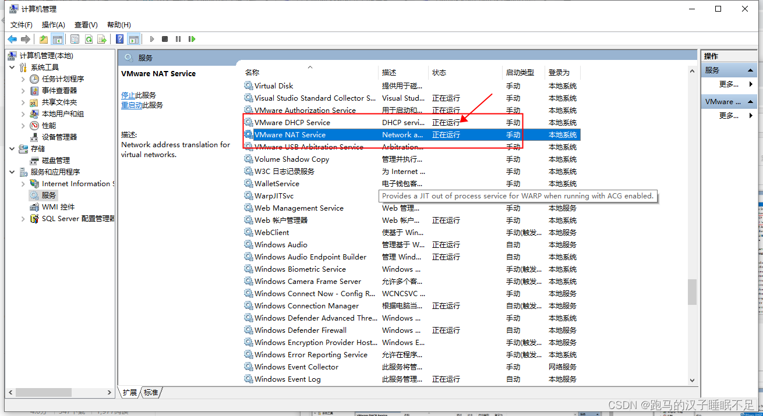Click the WalletService gear icon

pyautogui.click(x=249, y=183)
